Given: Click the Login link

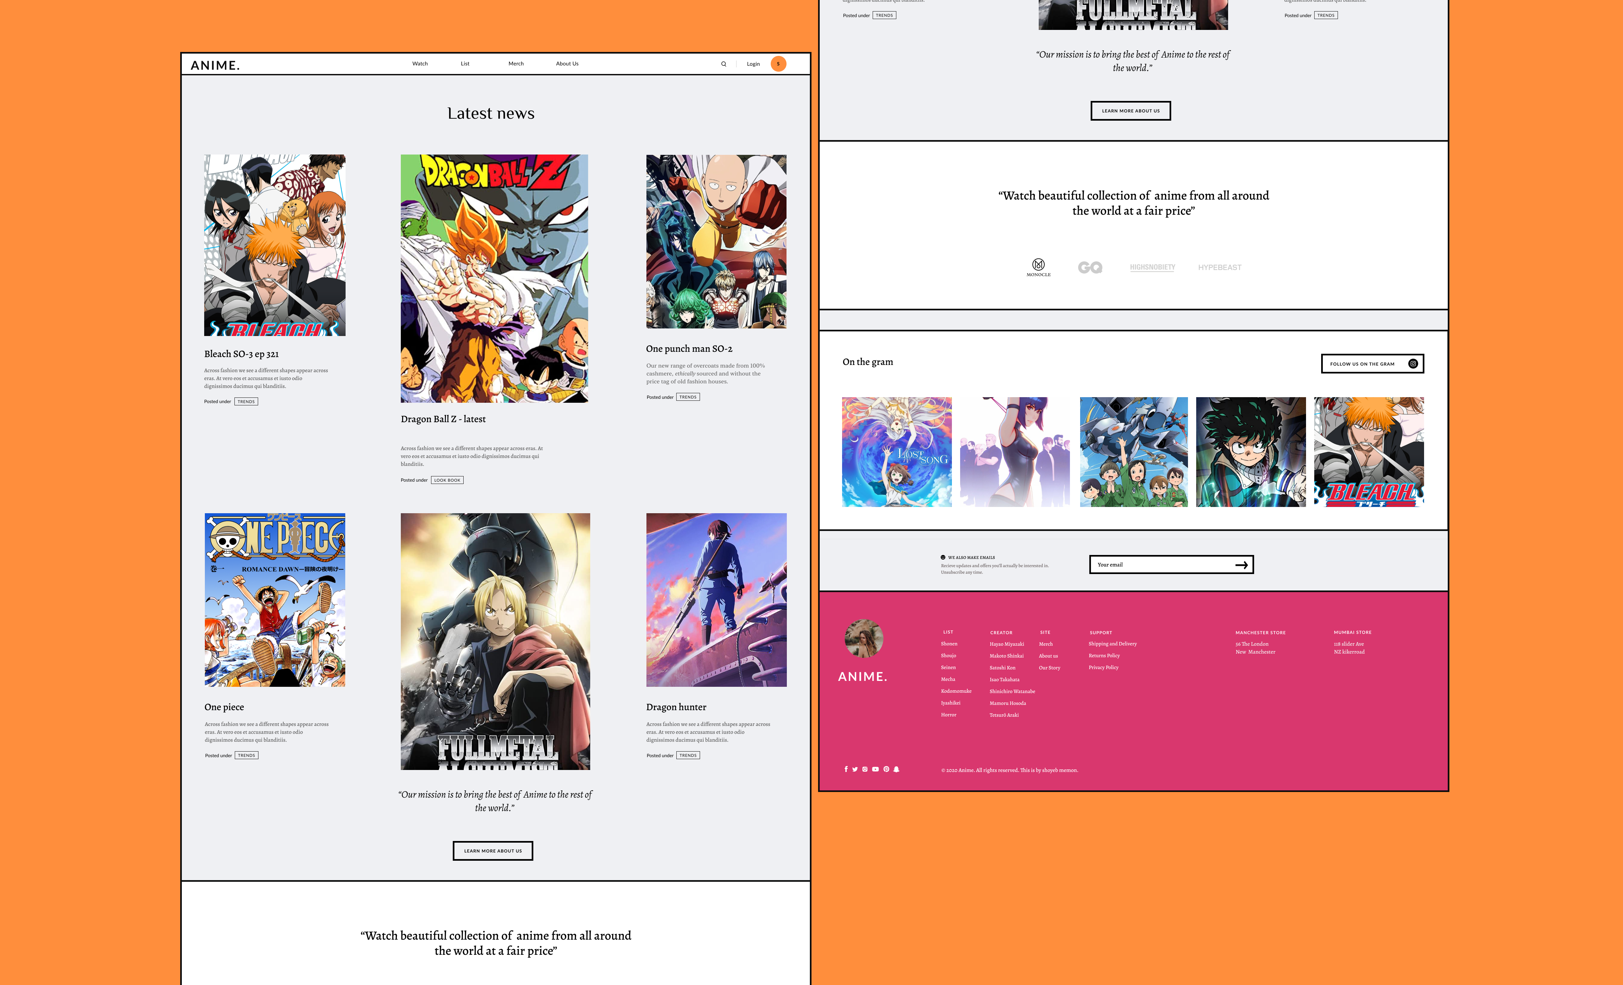Looking at the screenshot, I should [x=753, y=64].
